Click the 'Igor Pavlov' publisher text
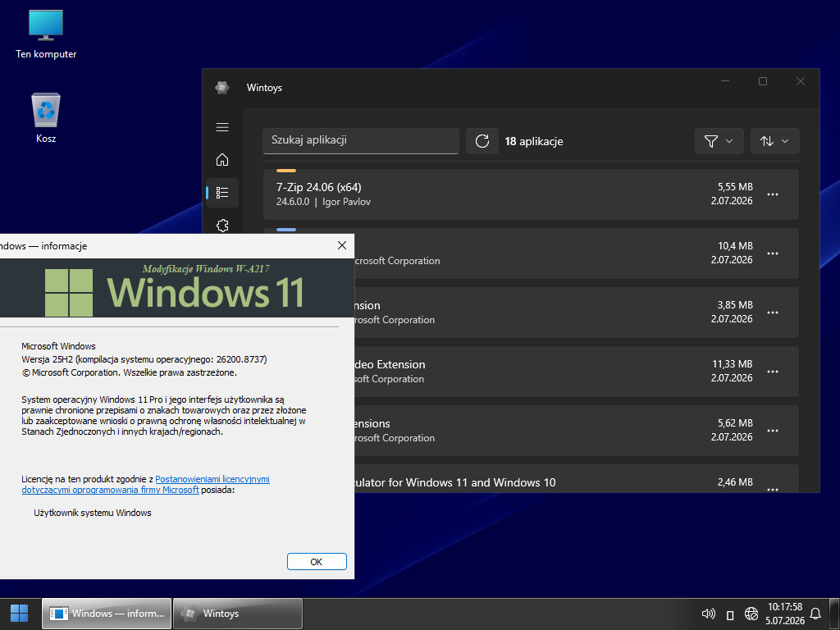This screenshot has height=630, width=840. [x=346, y=202]
